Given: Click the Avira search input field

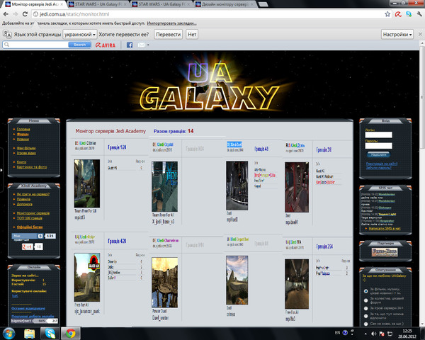Looking at the screenshot, I should click(x=35, y=45).
